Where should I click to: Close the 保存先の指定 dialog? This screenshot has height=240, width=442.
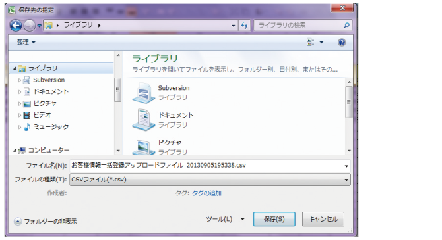pos(342,8)
